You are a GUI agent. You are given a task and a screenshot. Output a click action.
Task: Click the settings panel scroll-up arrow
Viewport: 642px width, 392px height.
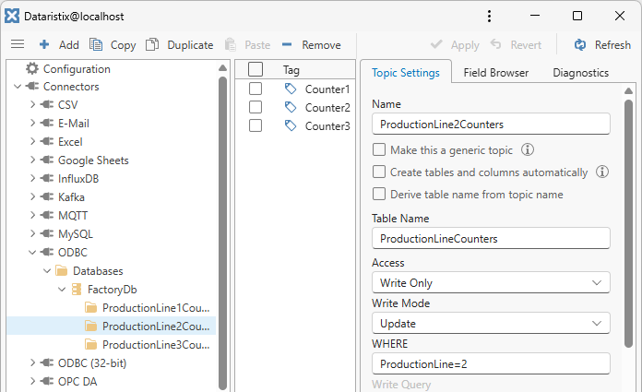pyautogui.click(x=628, y=91)
